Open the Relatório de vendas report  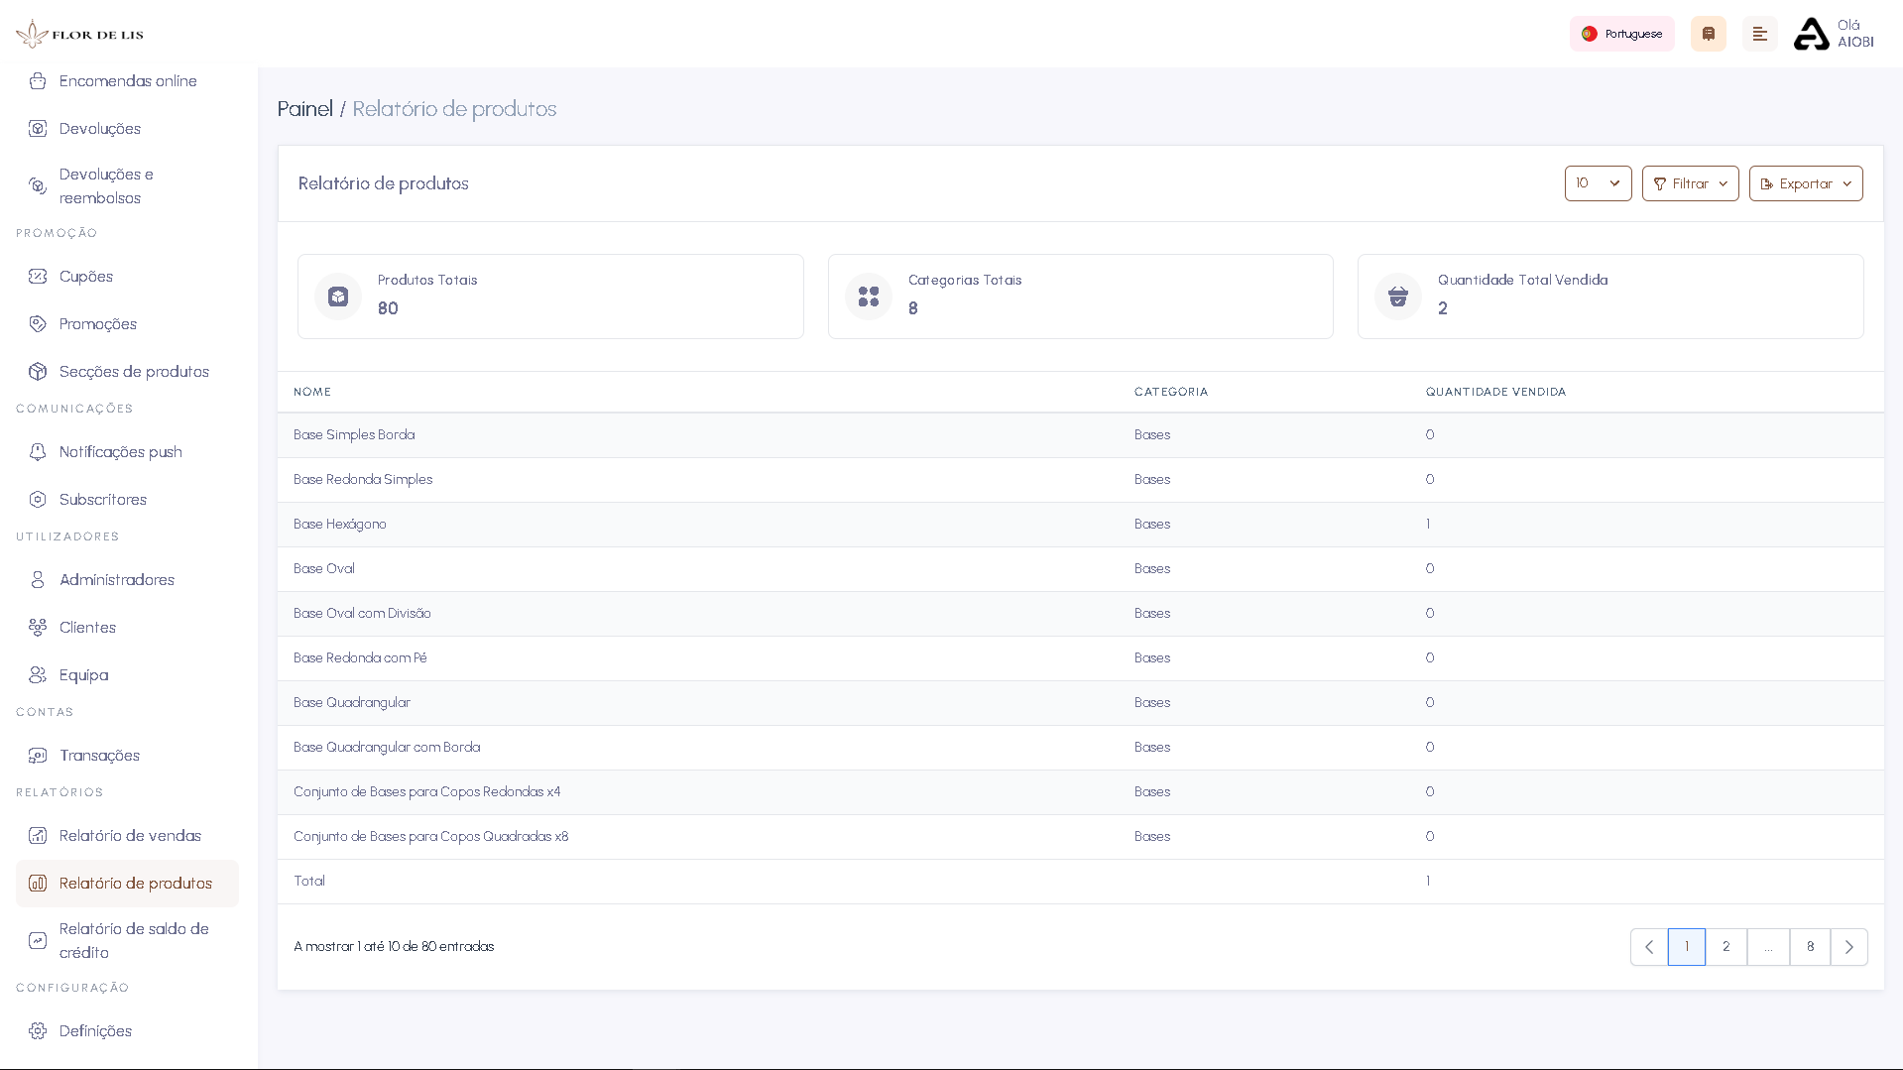(130, 835)
